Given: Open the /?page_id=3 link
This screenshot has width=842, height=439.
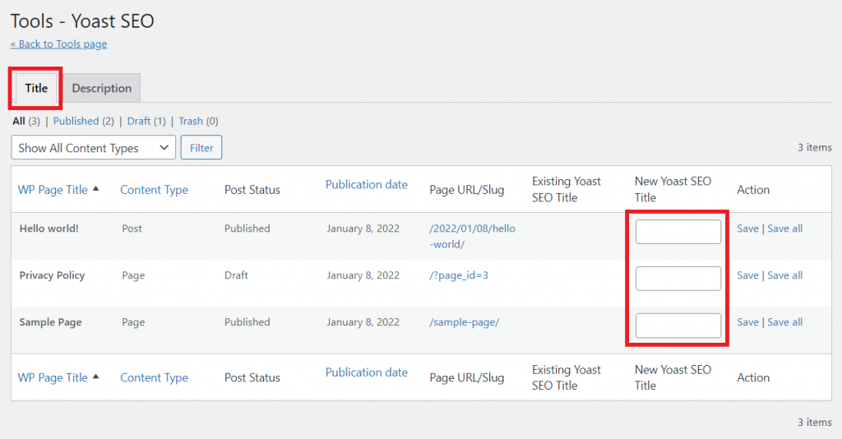Looking at the screenshot, I should click(459, 275).
